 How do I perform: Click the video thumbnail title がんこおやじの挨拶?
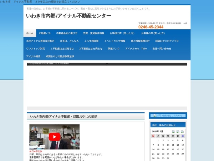[53, 130]
